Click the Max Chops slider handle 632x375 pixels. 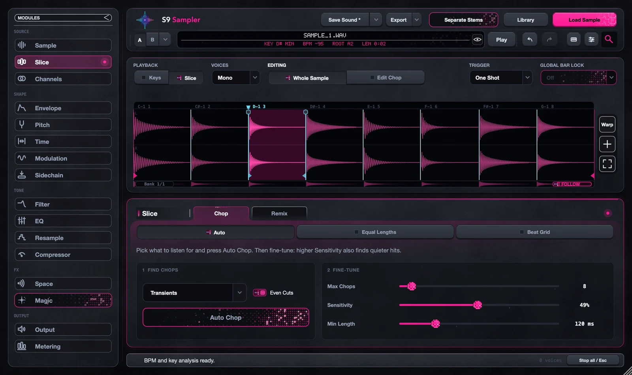point(412,286)
